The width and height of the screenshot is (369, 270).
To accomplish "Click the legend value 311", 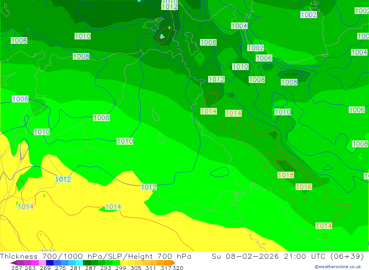I will pos(151,268).
